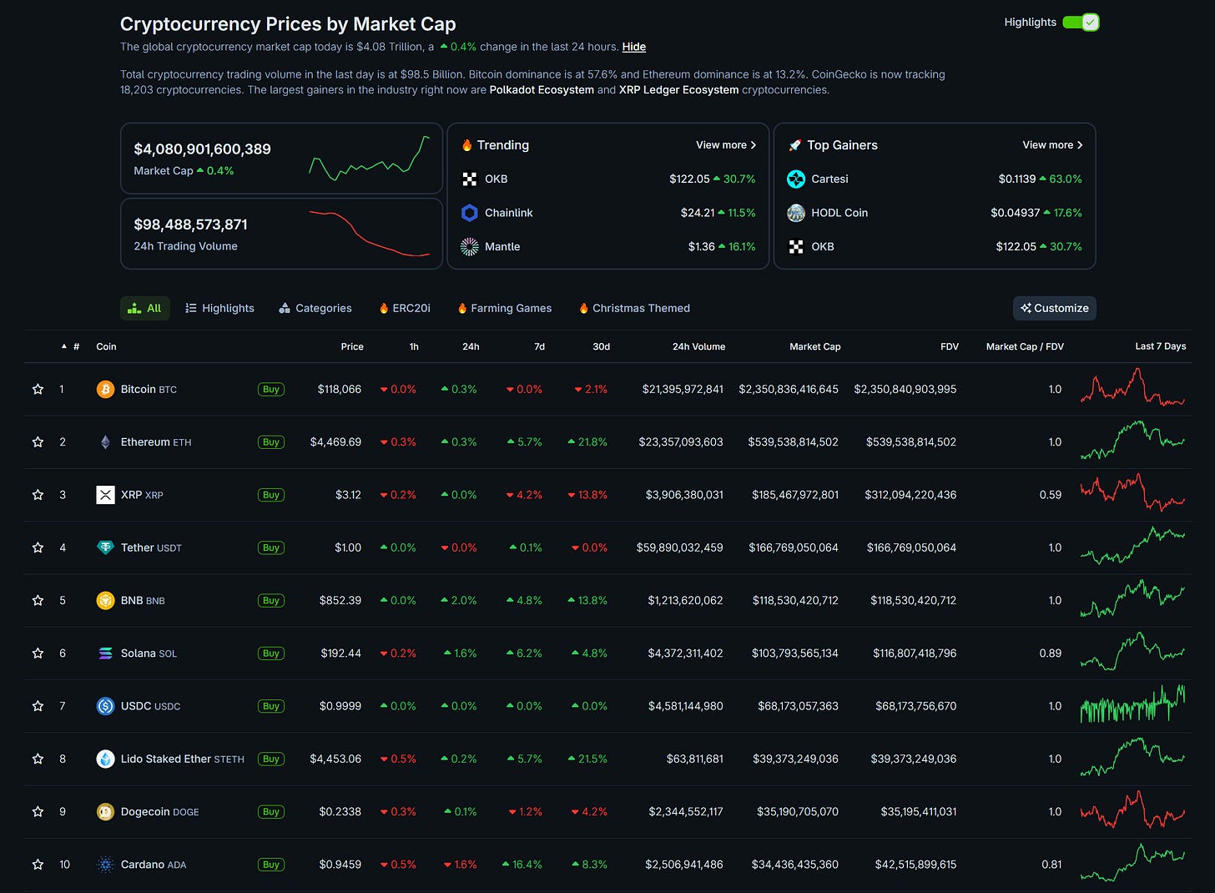Open USDC's 7-day sparkline chart

[x=1132, y=705]
